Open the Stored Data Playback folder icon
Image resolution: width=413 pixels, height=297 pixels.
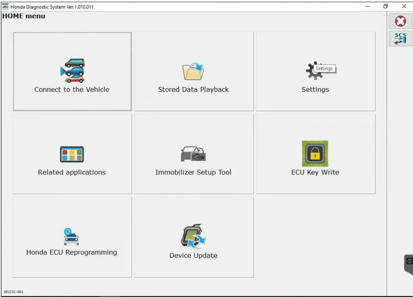[x=193, y=71]
